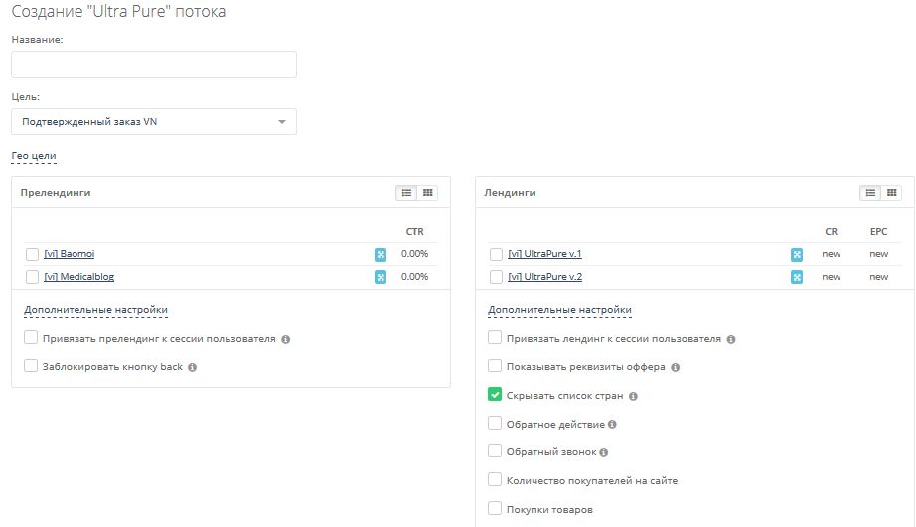The height and width of the screenshot is (527, 916).
Task: Enable Показывать реквизиты оффера checkbox
Action: point(495,366)
